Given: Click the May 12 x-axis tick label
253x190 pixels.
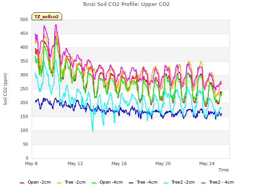Looking at the screenshot, I should pos(75,163).
